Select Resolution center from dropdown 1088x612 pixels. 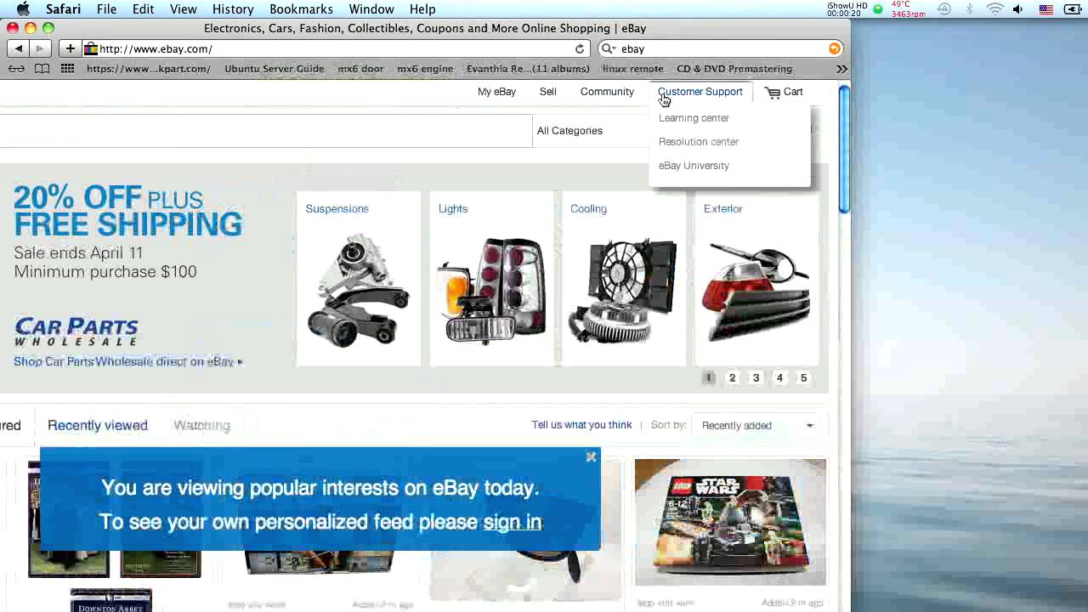(x=699, y=142)
